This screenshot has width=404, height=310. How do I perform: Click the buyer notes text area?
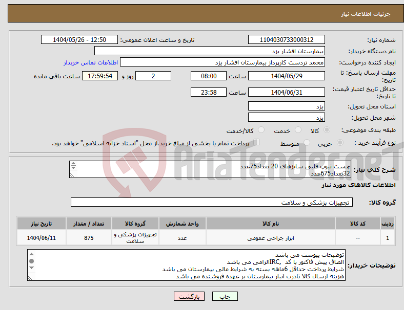pos(186,265)
